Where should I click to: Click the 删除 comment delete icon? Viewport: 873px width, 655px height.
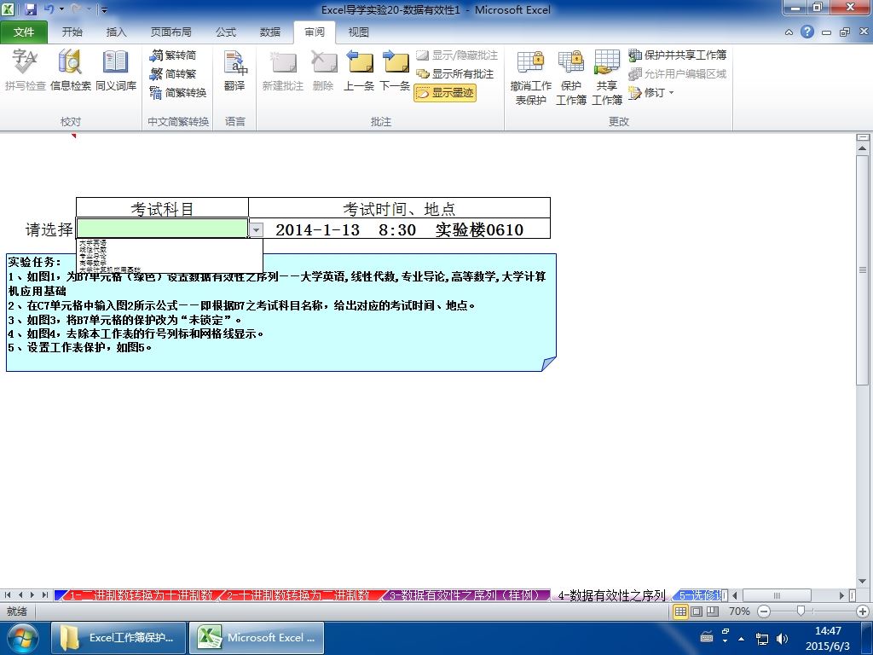pos(323,70)
